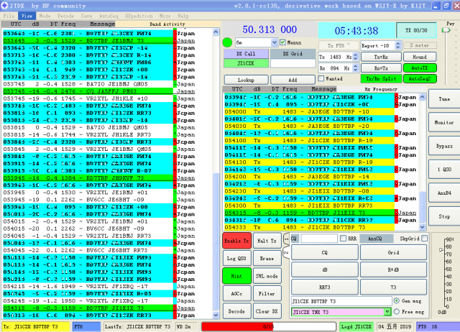Click the JTDX application icon in title bar
Image resolution: width=460 pixels, height=332 pixels.
pos(4,5)
